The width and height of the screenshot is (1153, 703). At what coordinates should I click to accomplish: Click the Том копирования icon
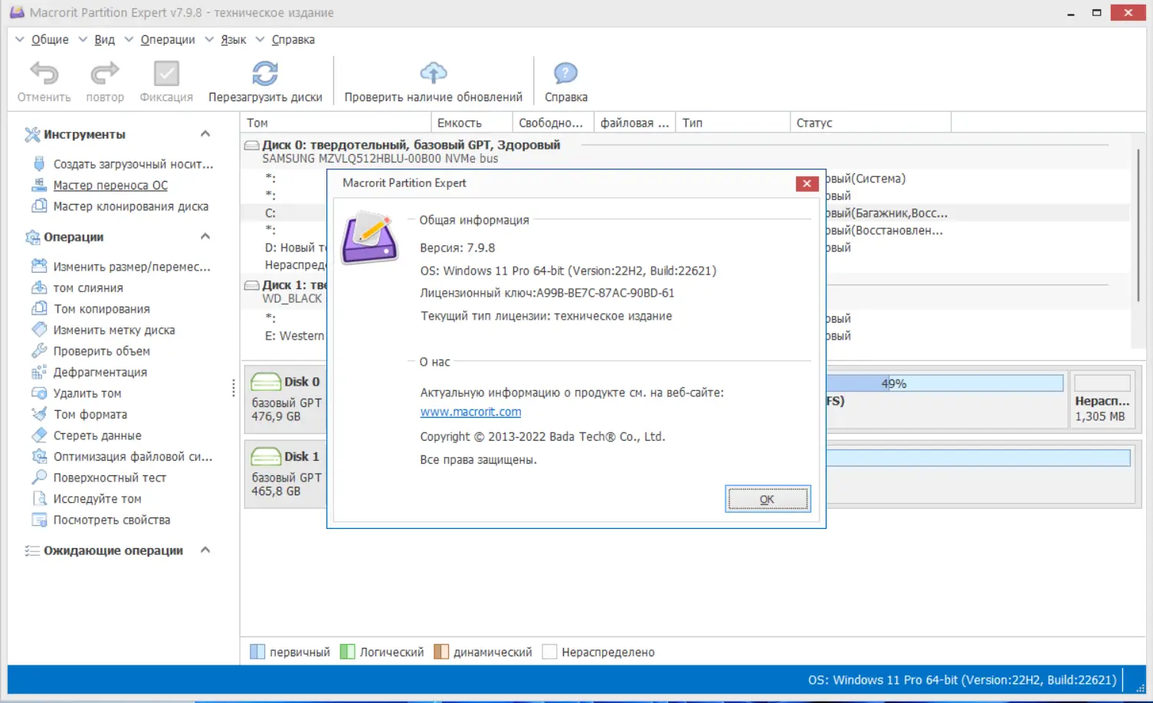point(39,308)
